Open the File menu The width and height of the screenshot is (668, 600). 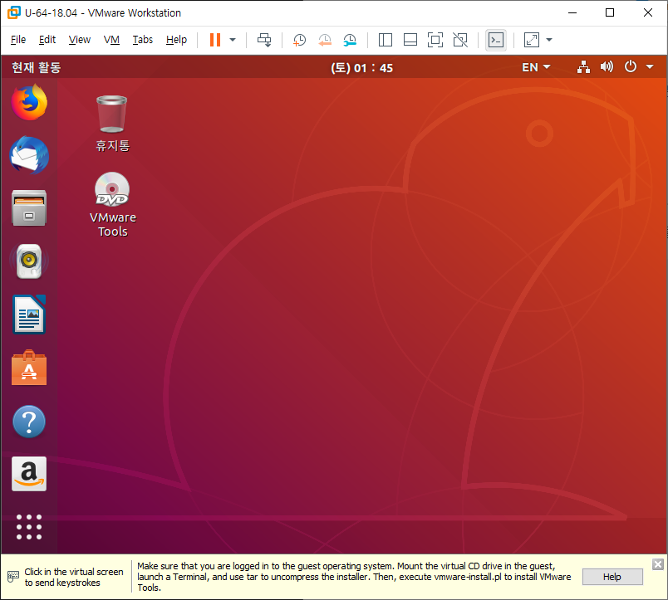click(x=18, y=40)
